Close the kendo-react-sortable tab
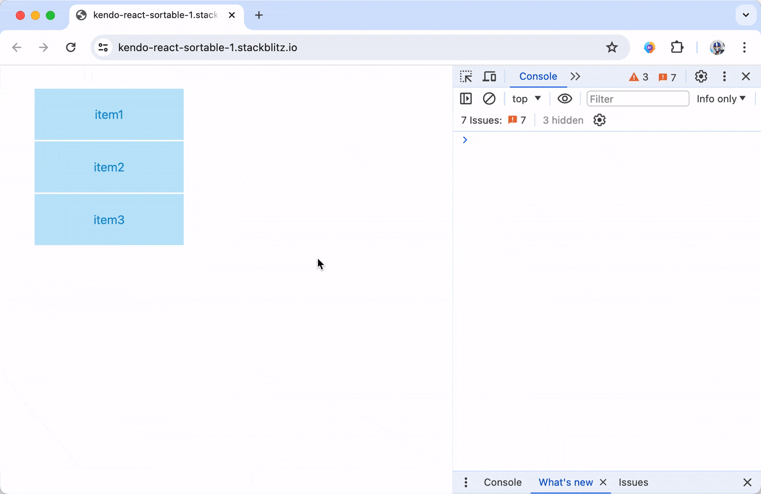 (x=232, y=15)
